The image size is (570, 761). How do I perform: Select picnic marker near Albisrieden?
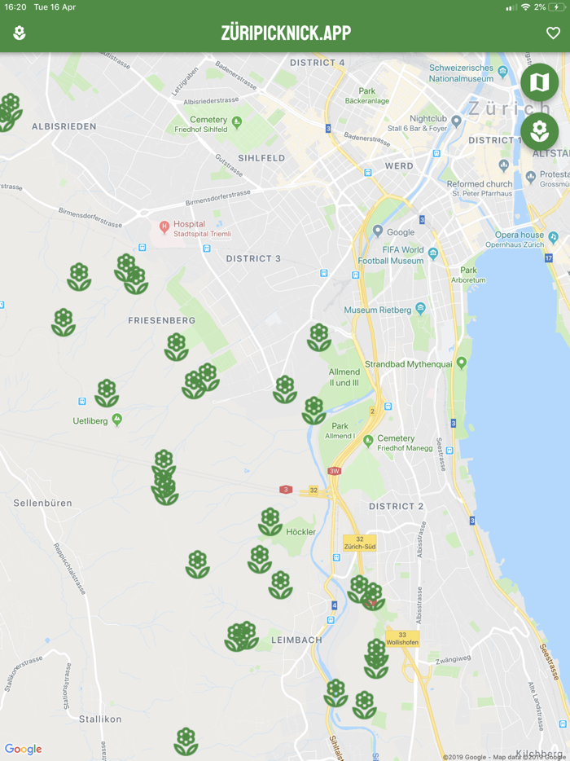[9, 112]
